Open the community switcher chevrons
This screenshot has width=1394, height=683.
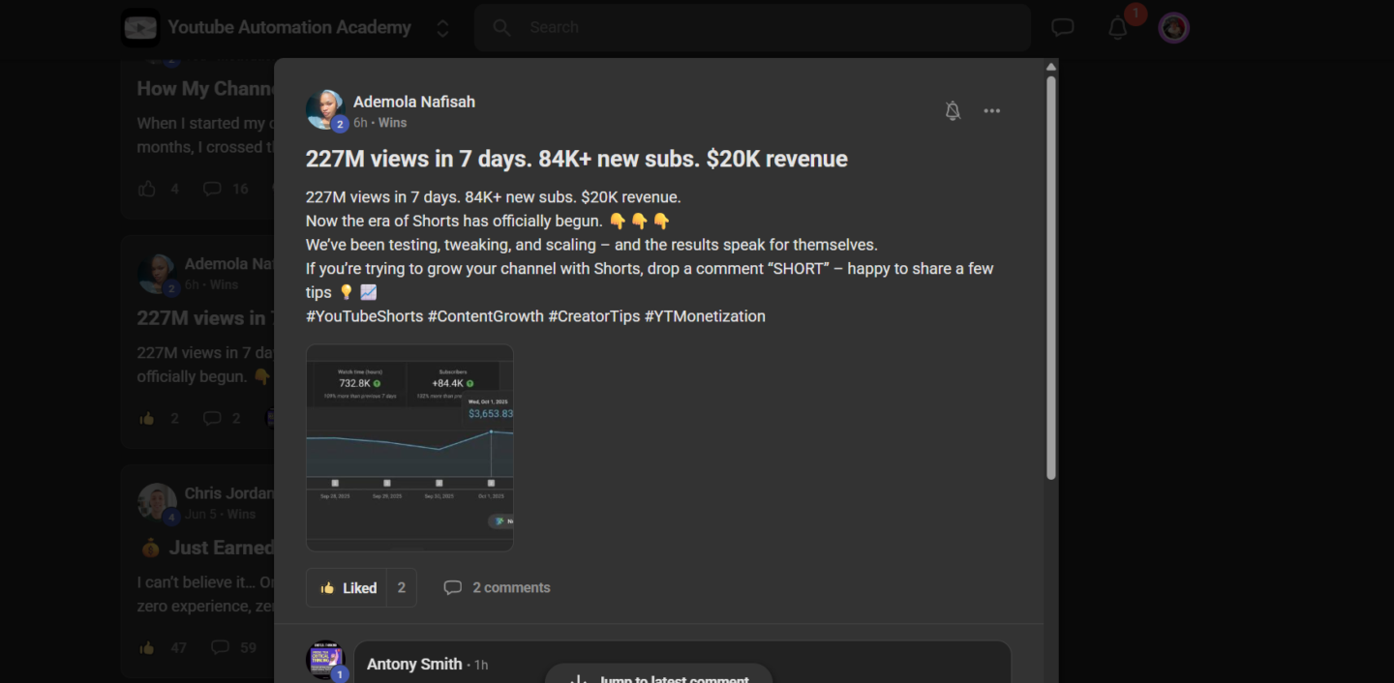tap(442, 28)
